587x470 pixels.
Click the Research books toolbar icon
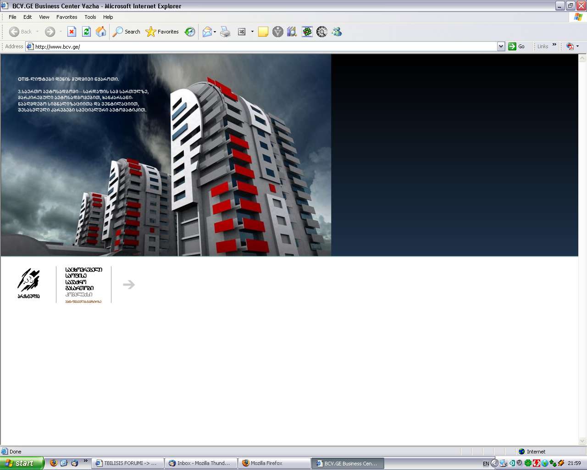click(292, 32)
